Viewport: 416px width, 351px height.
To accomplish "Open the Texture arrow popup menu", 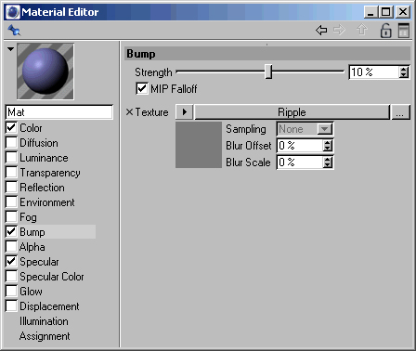I will coord(185,111).
